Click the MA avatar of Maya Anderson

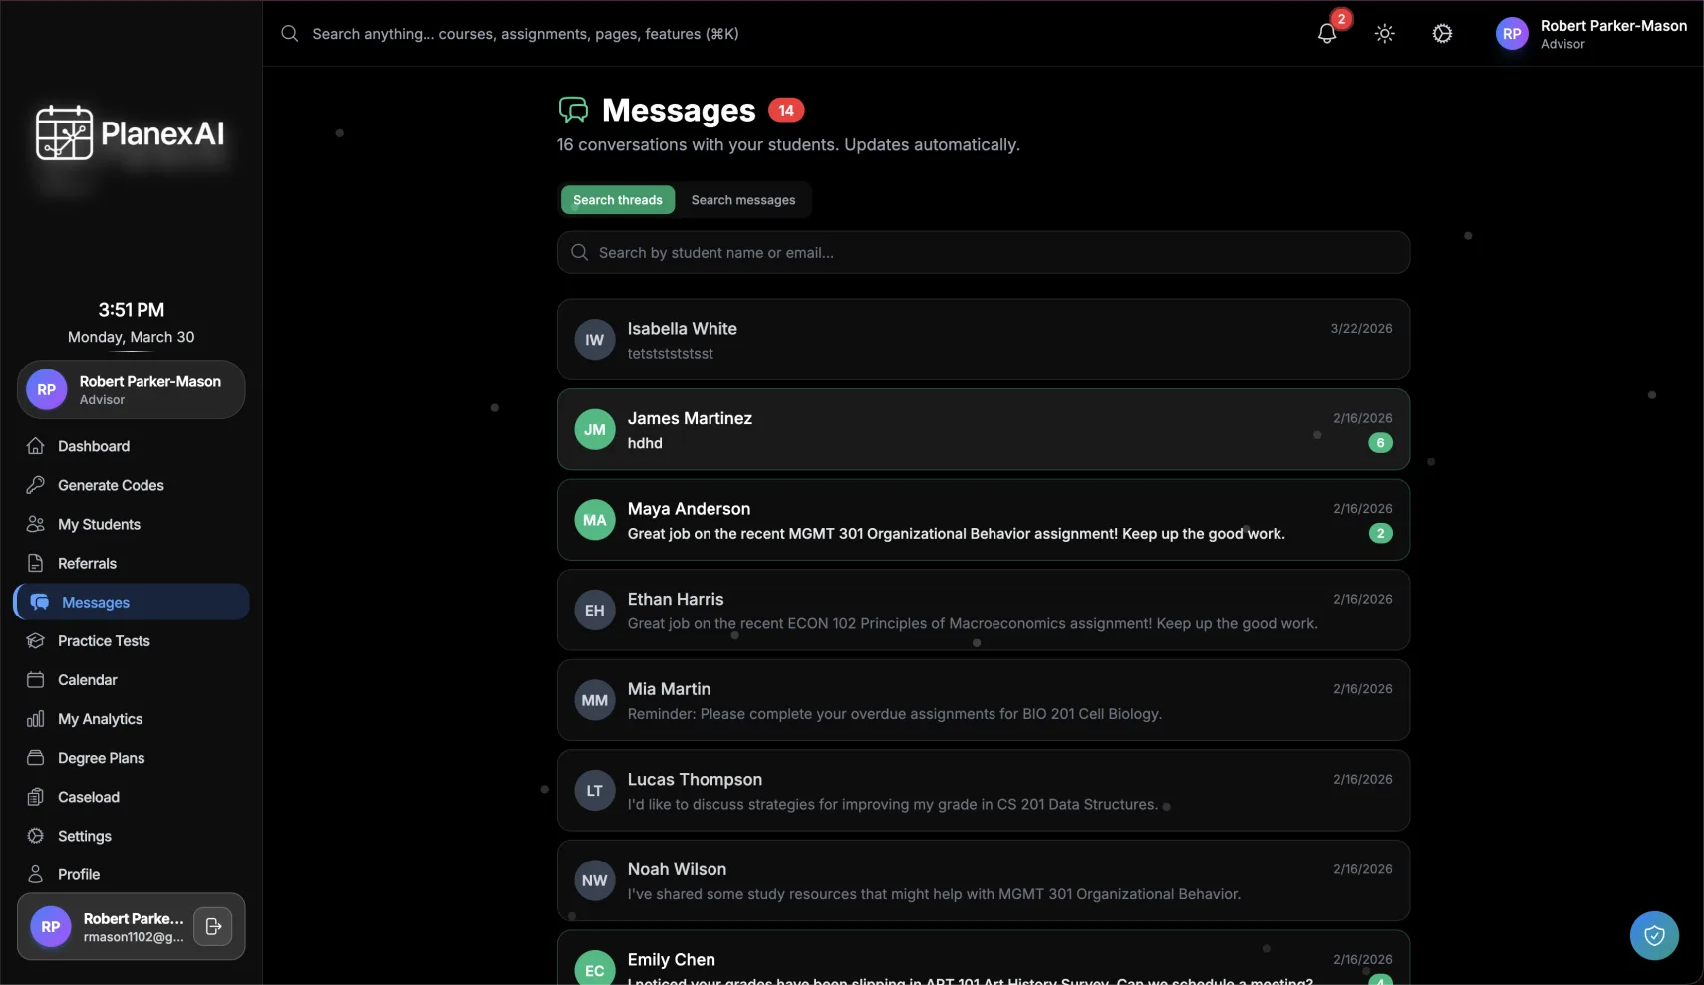[x=595, y=520]
